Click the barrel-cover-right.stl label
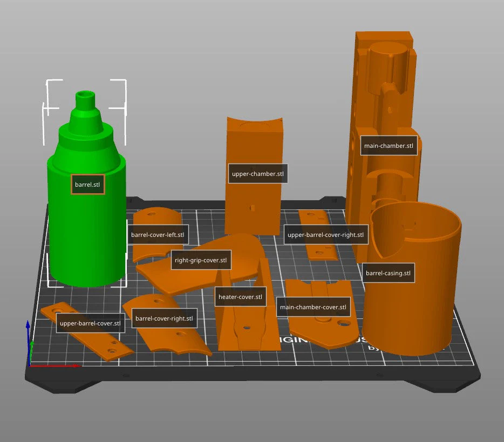The image size is (504, 442). [x=164, y=318]
